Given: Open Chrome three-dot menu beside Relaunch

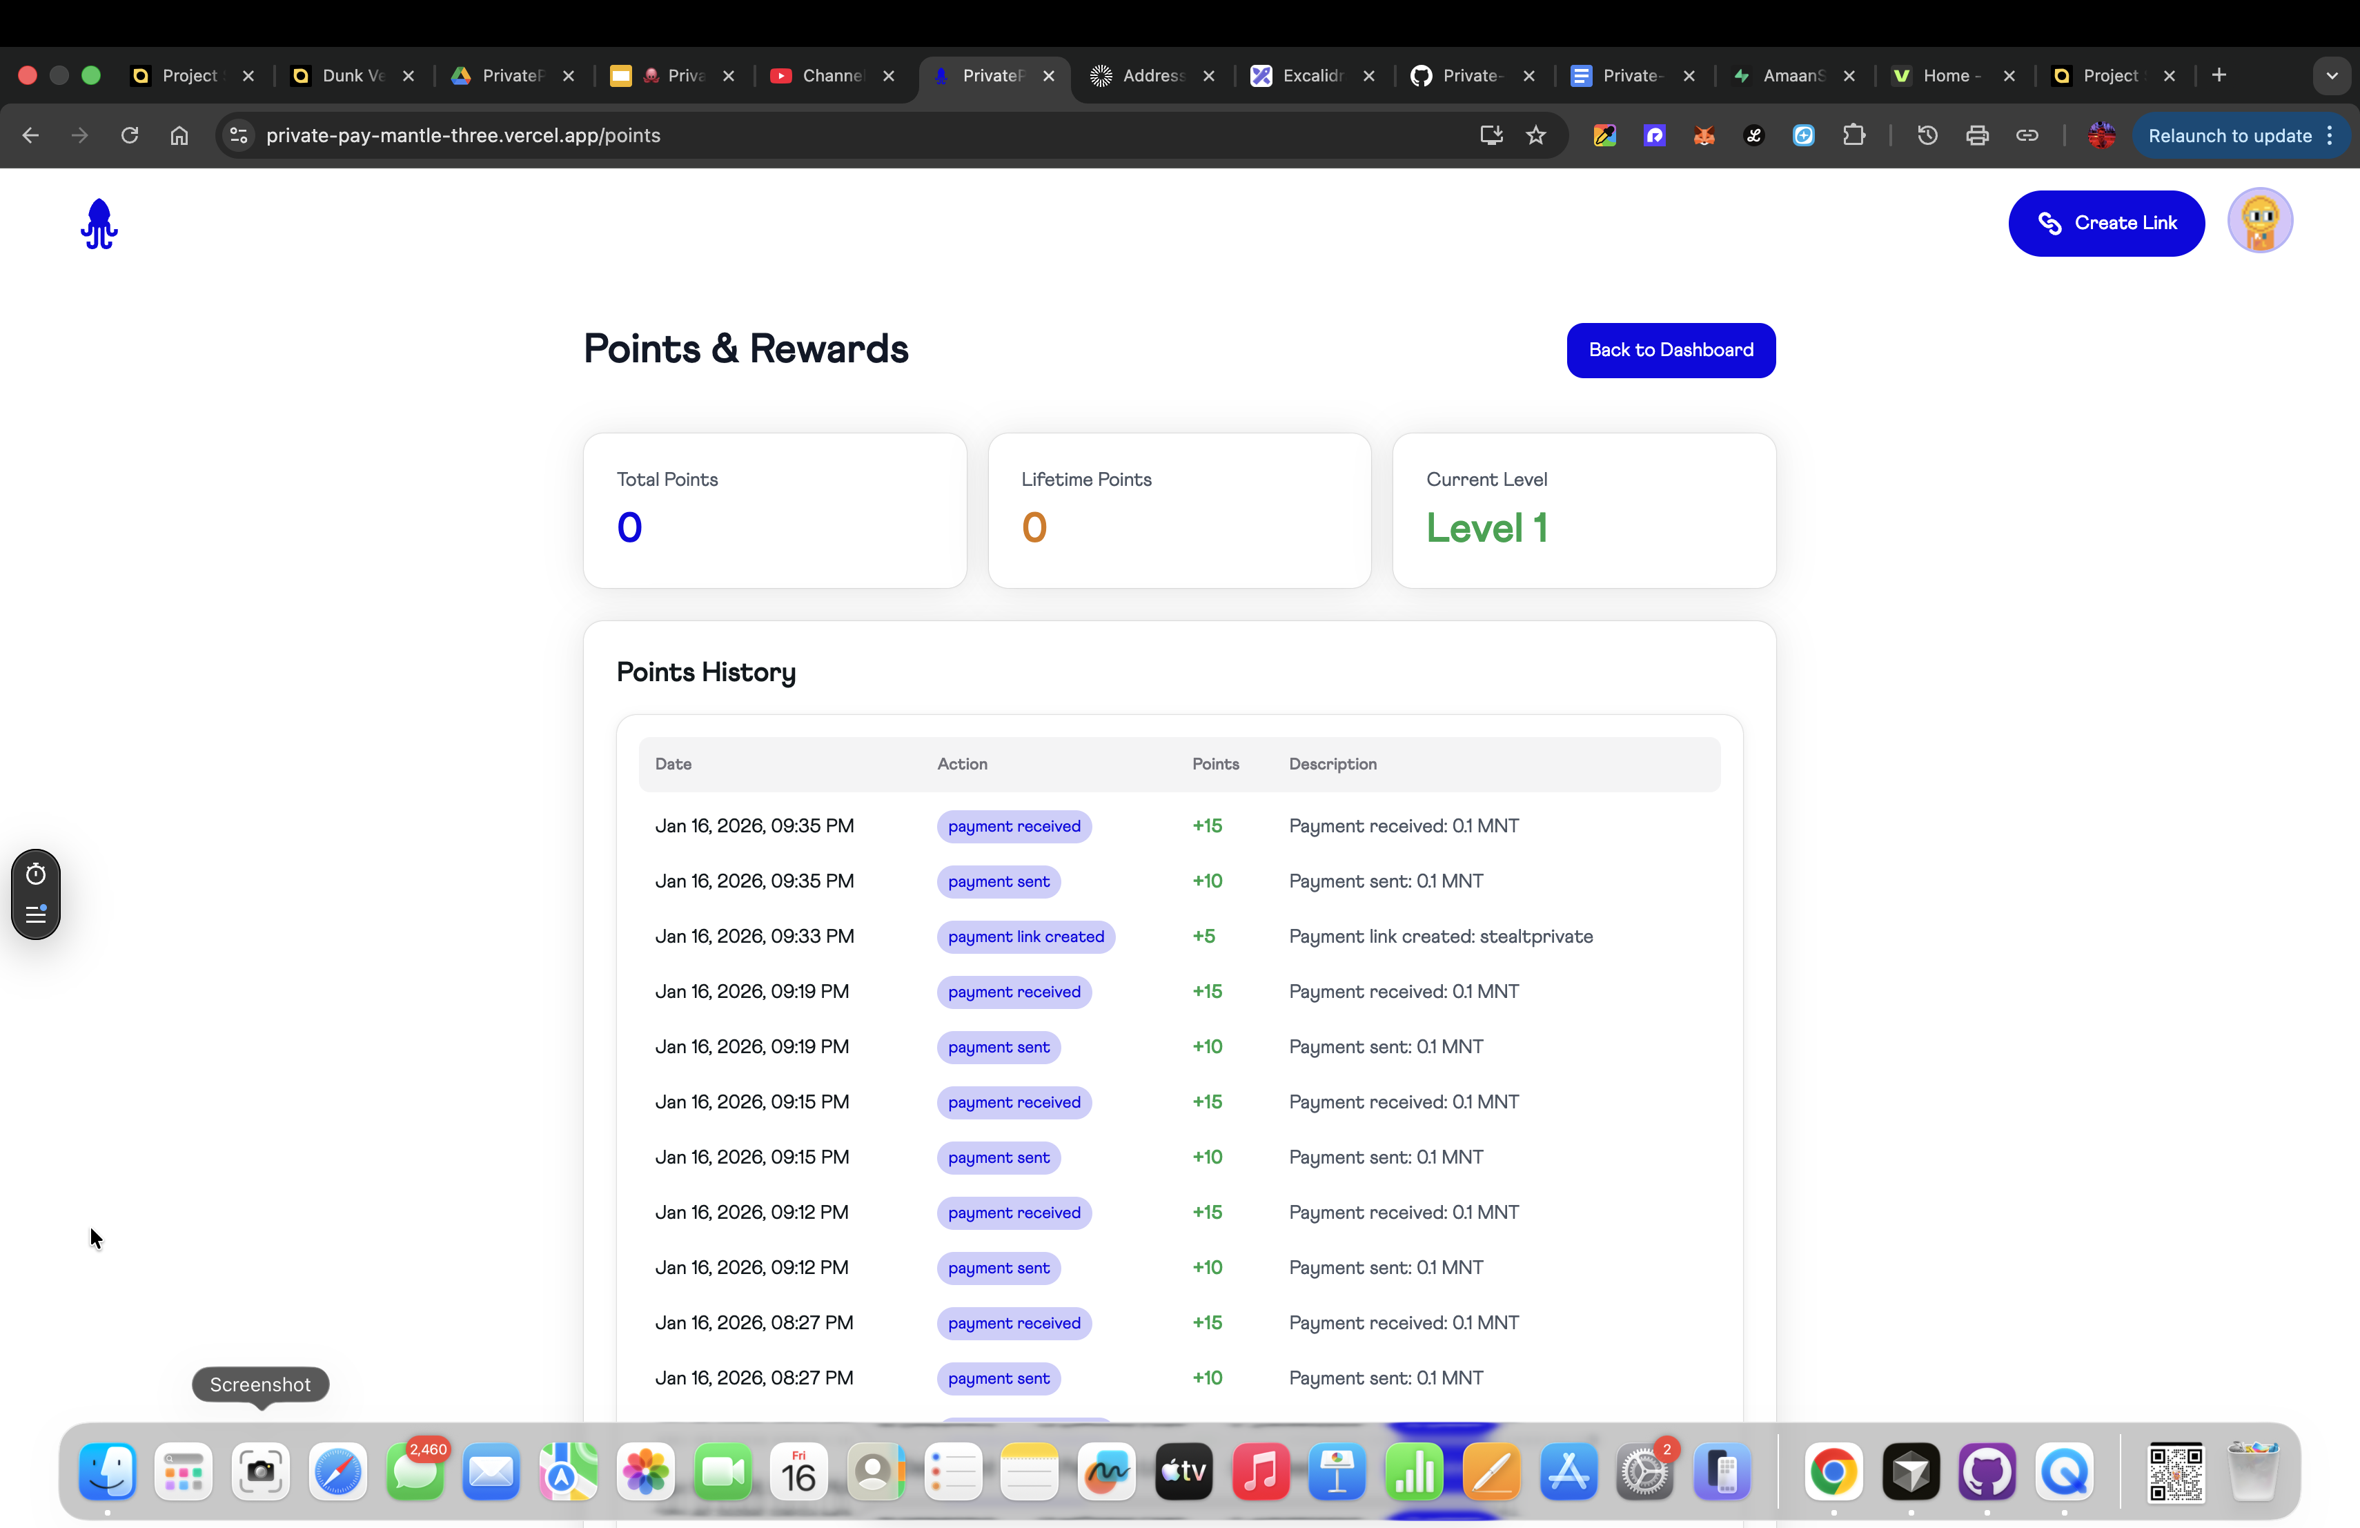Looking at the screenshot, I should click(x=2329, y=136).
